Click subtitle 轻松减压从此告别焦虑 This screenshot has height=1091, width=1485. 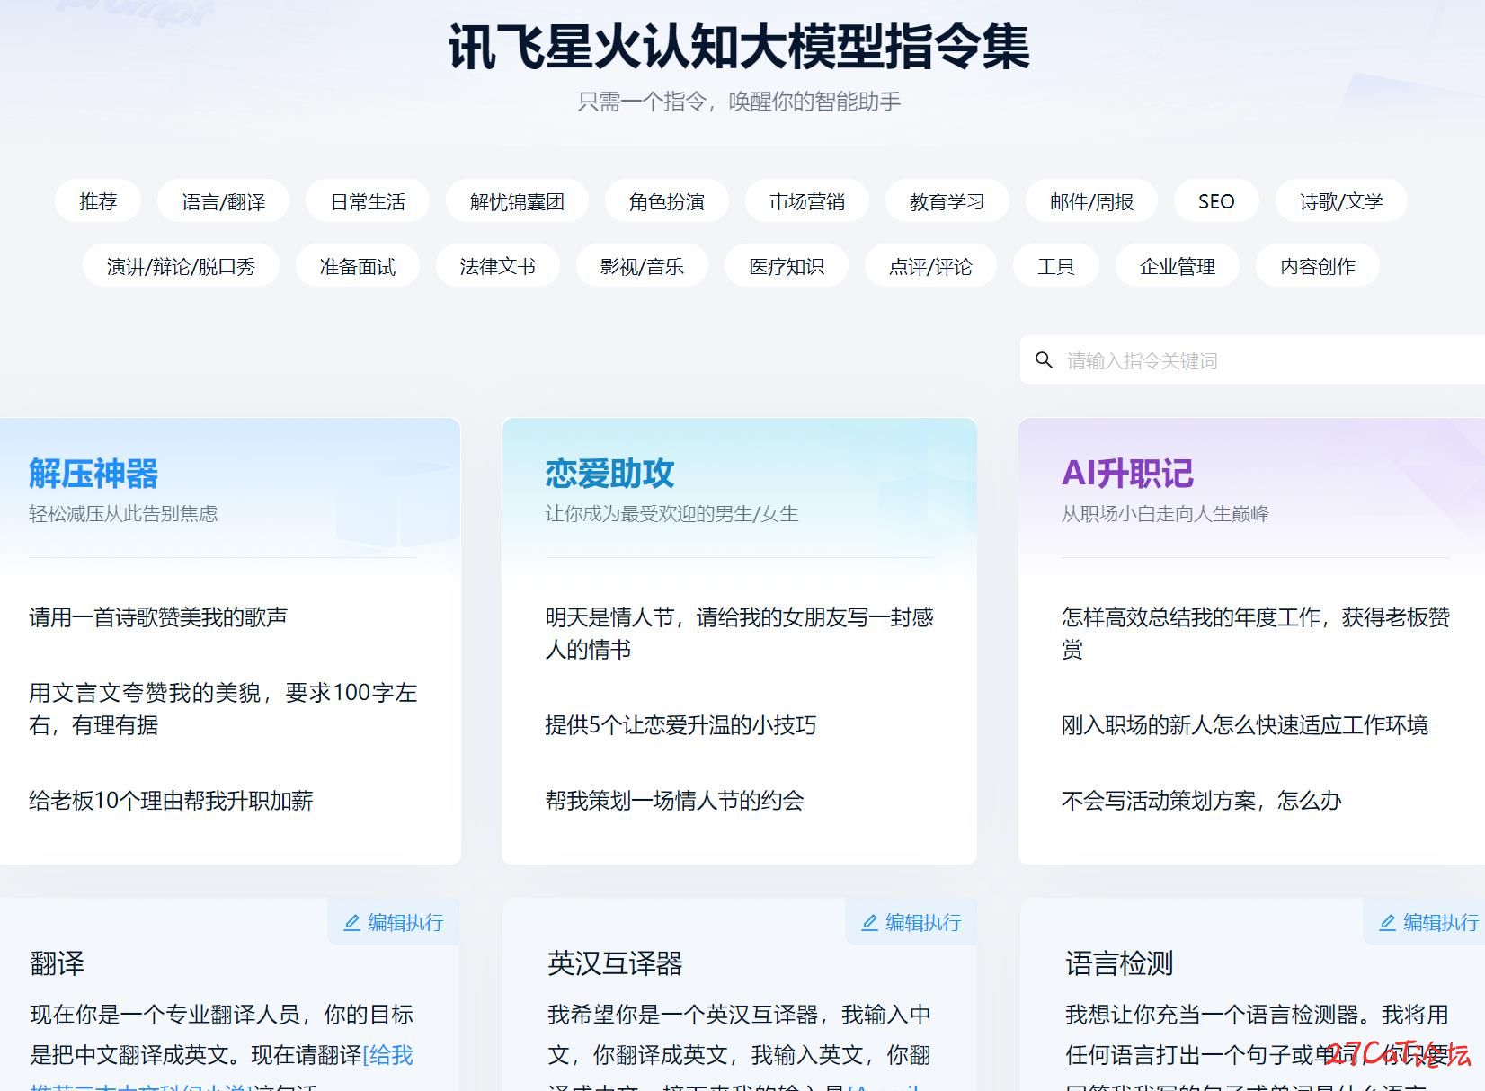[123, 514]
